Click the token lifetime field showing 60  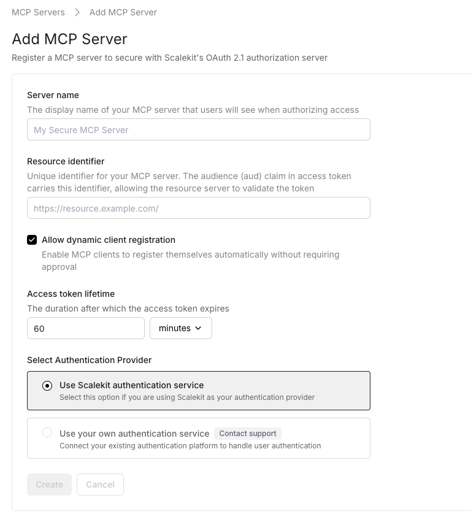coord(86,328)
